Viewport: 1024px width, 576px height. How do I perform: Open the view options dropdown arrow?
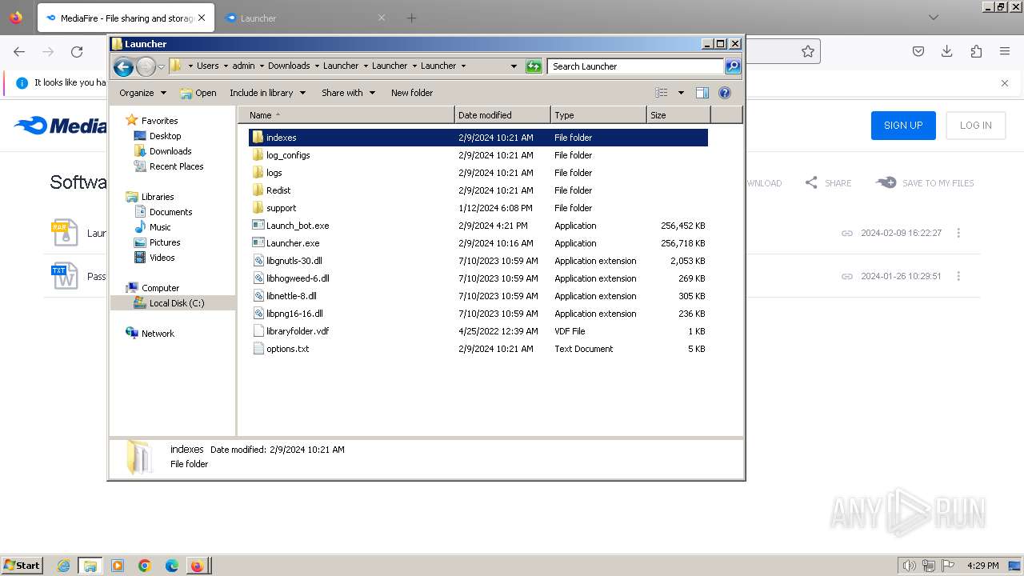[681, 93]
